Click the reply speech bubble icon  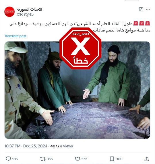8,159
